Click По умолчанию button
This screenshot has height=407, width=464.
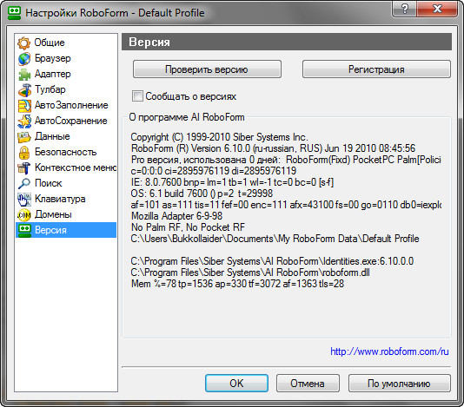tap(399, 384)
